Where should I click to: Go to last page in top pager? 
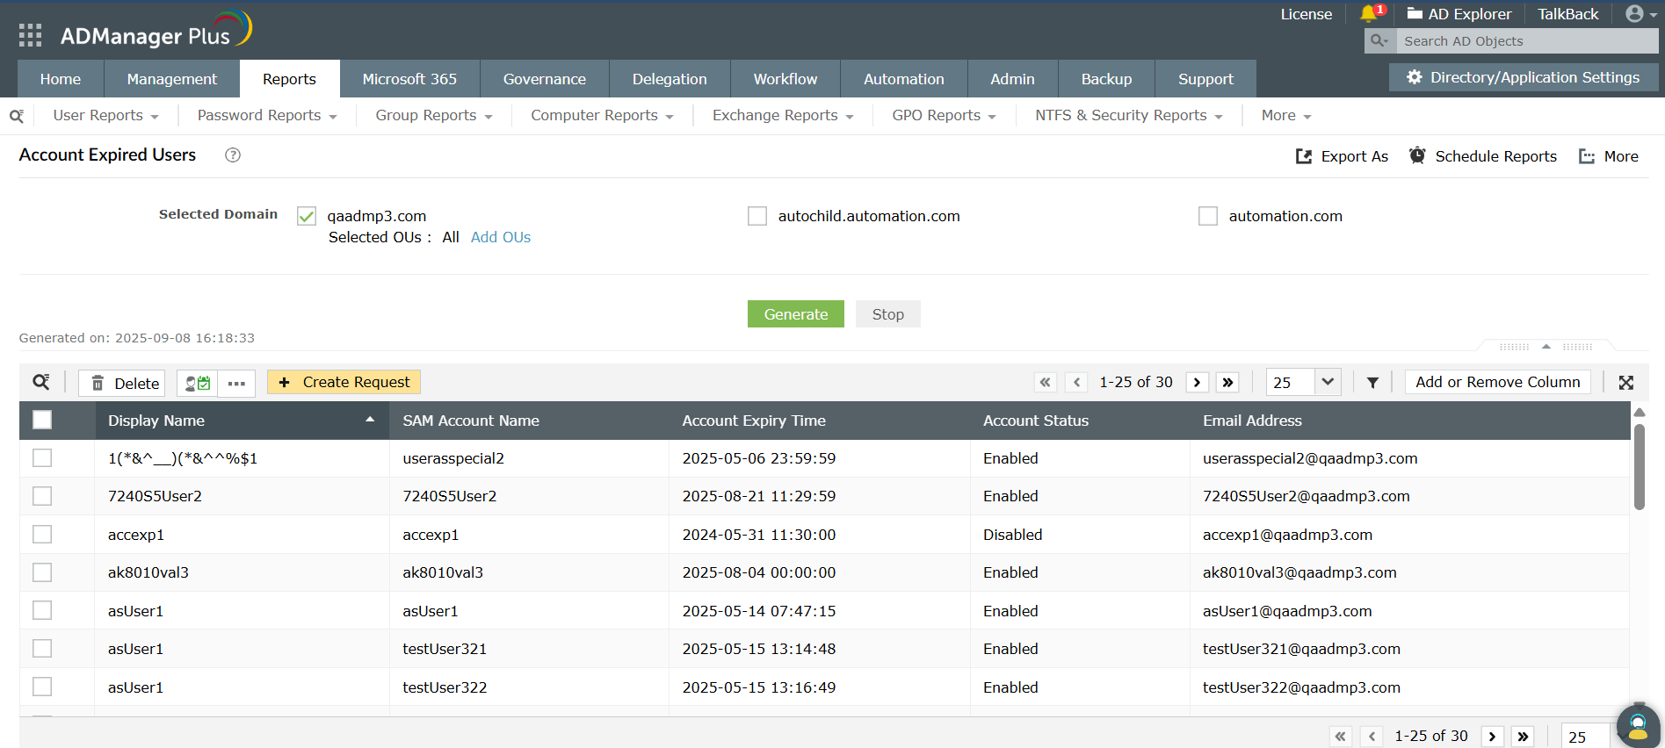(x=1228, y=382)
